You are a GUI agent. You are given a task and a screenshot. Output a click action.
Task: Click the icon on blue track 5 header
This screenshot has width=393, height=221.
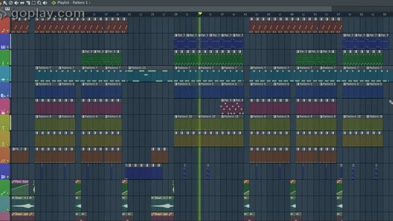pos(3,96)
